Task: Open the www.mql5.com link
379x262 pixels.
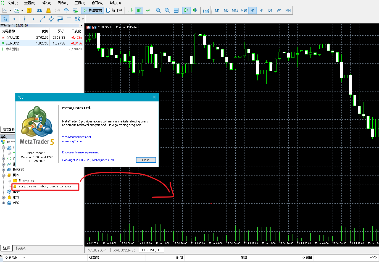Action: point(72,141)
